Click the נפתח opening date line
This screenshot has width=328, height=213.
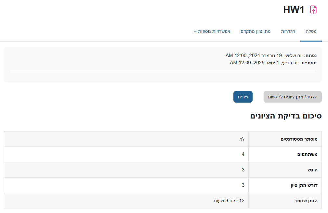click(x=271, y=56)
